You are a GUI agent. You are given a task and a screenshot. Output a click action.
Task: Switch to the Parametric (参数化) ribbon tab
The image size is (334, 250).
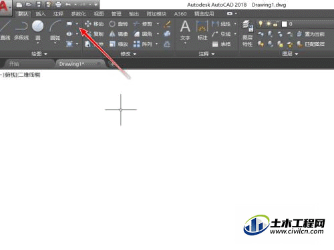tap(78, 14)
